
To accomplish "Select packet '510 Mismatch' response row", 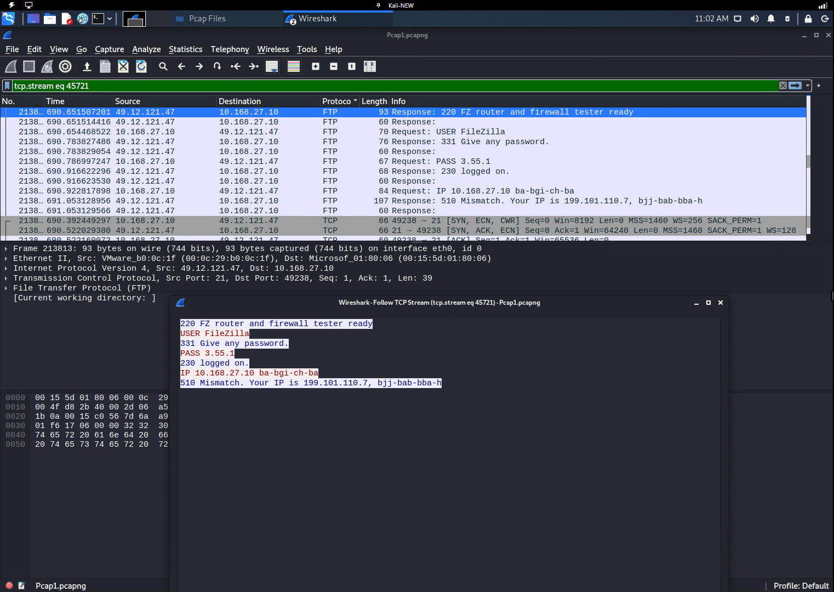I will (403, 201).
